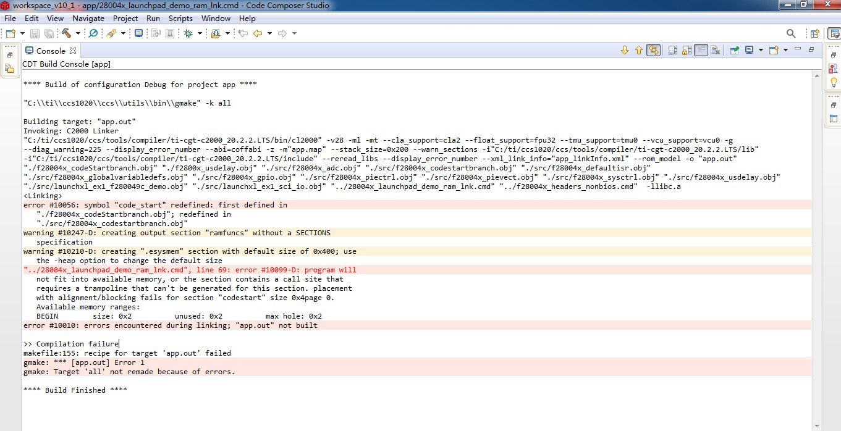841x431 pixels.
Task: Click the Open Console icon
Action: pyautogui.click(x=773, y=51)
